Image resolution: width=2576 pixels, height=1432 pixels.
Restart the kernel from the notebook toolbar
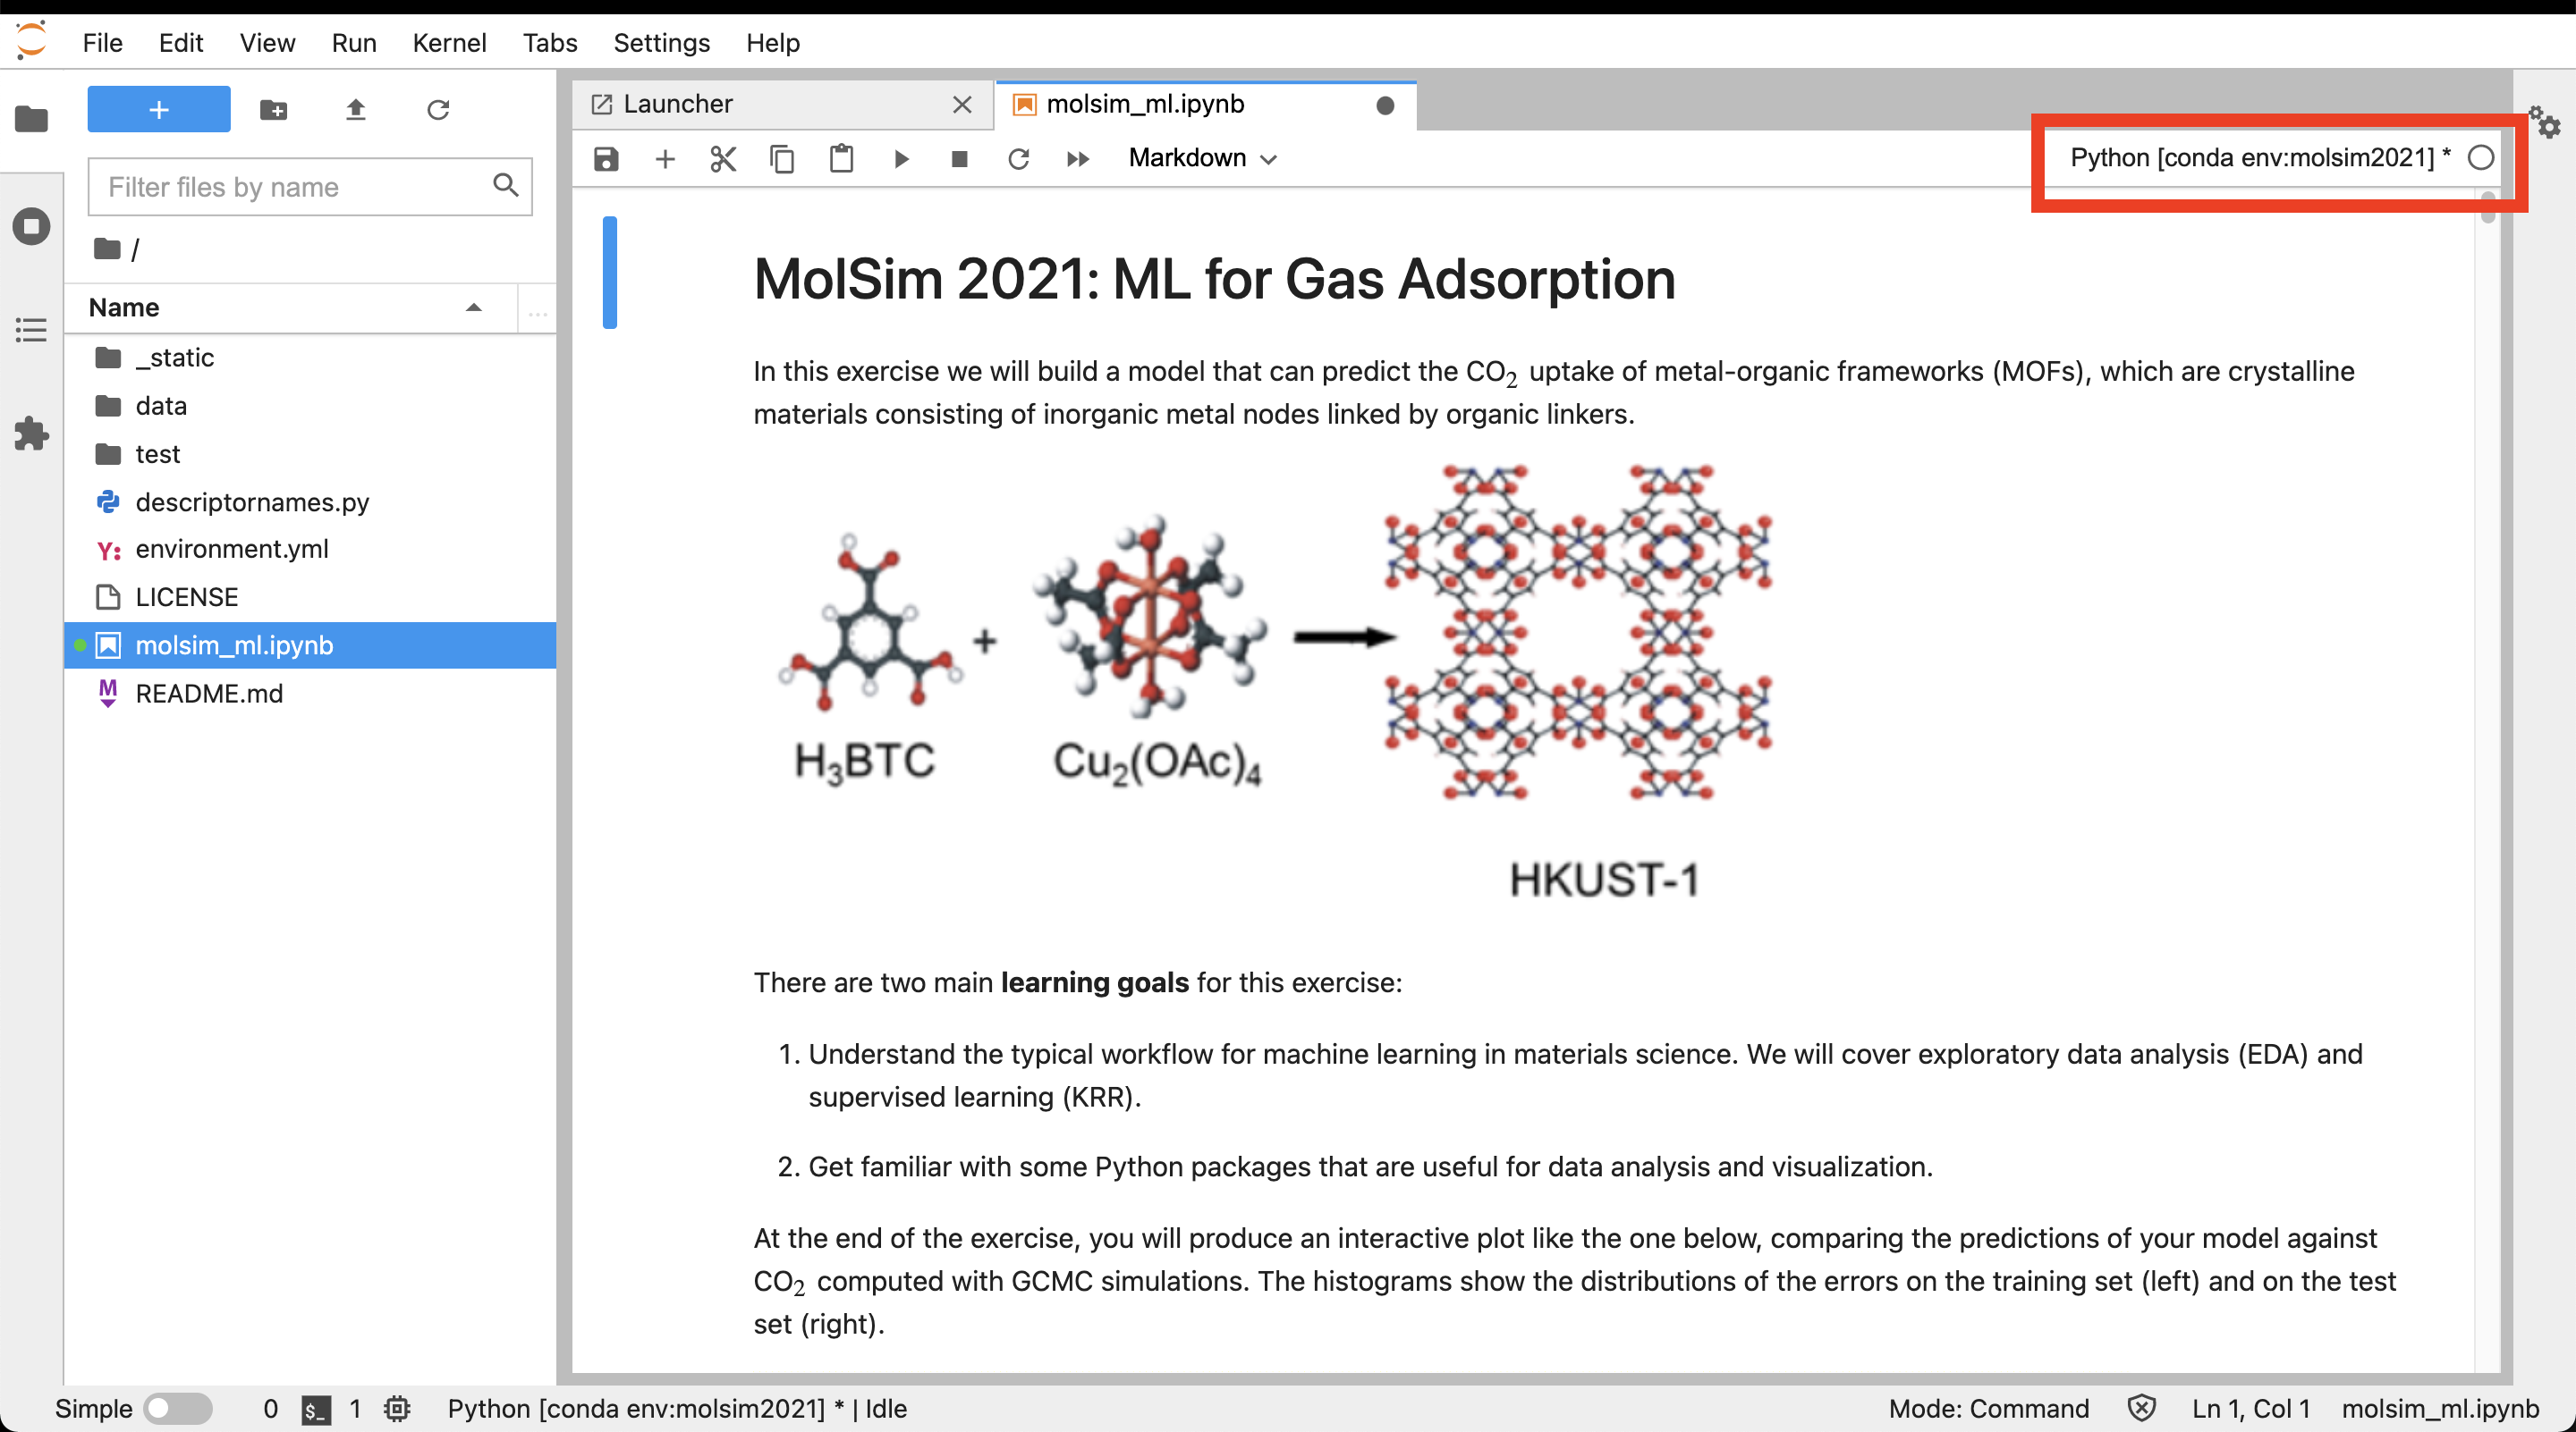pos(1018,159)
